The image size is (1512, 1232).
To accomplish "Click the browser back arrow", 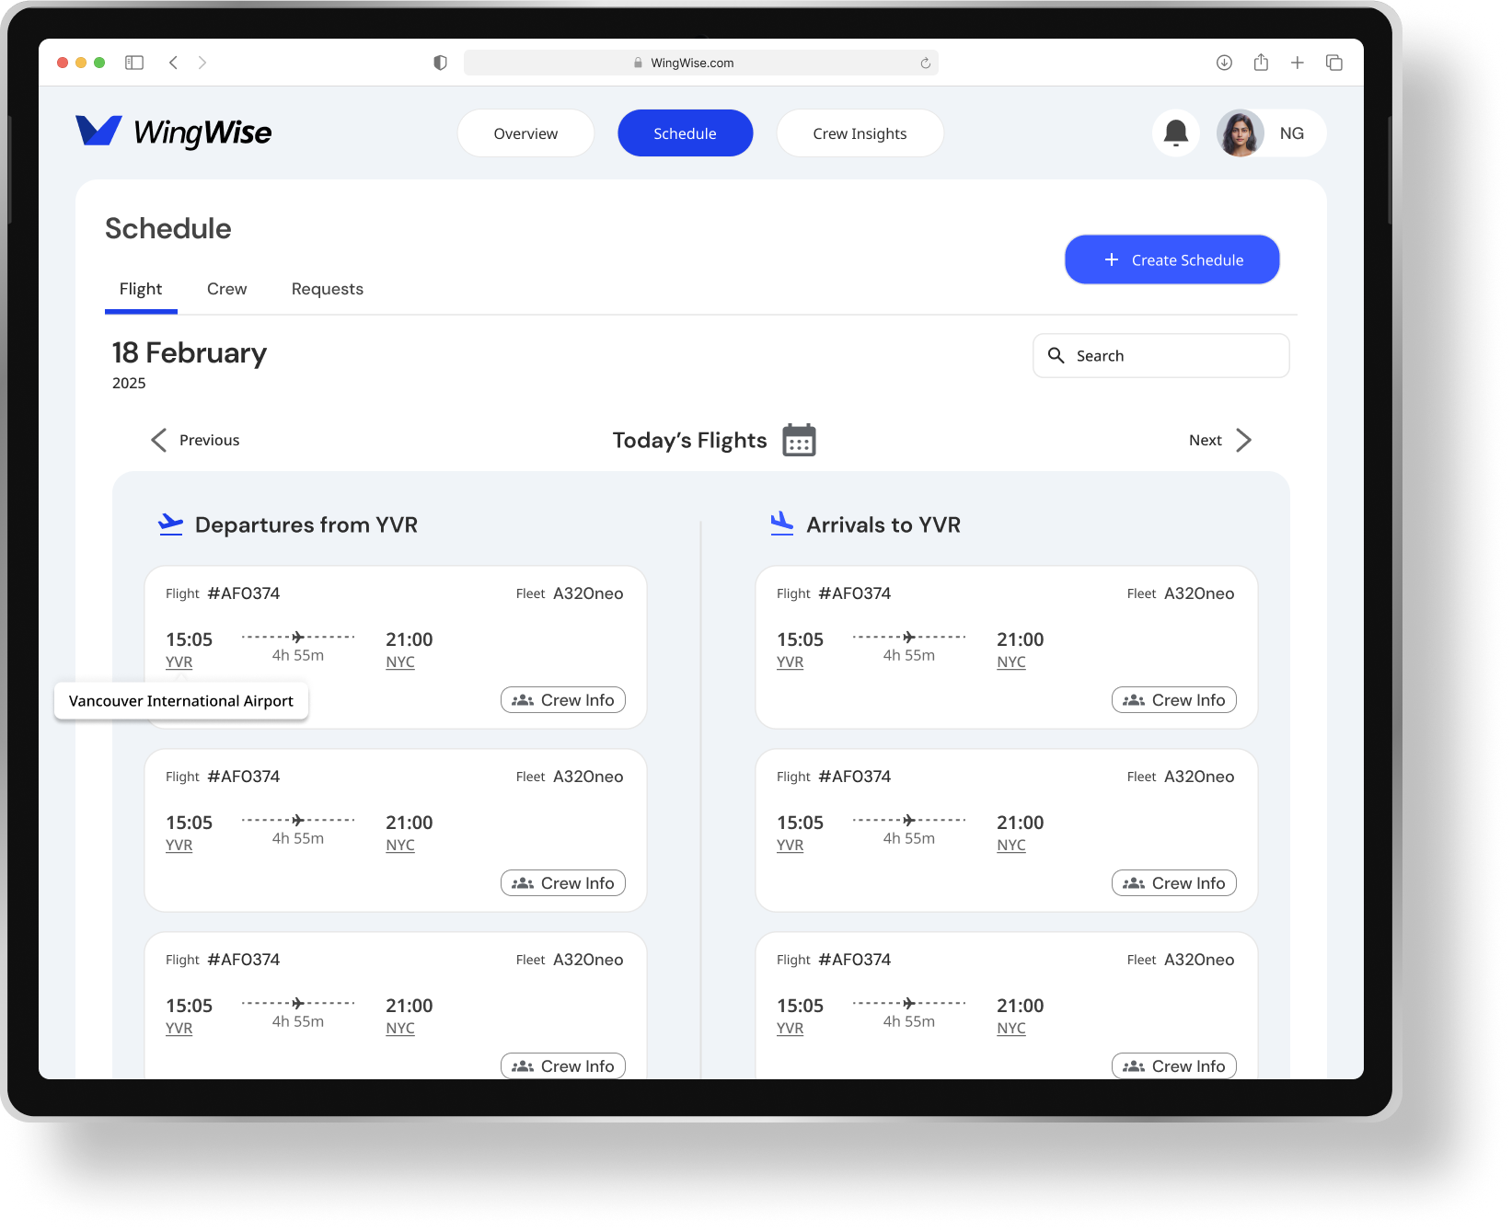I will (x=173, y=63).
